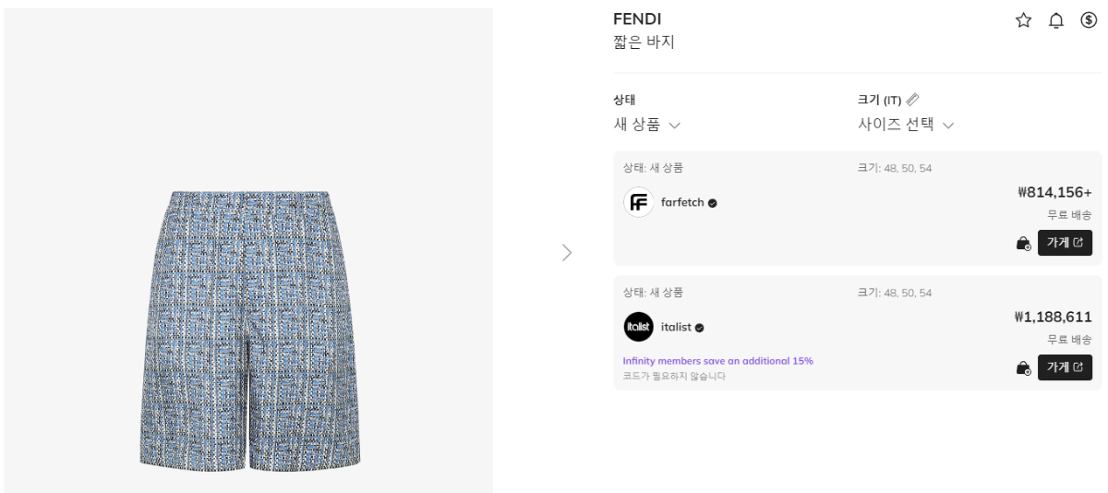Open the 사이즈 선택 size dropdown

[905, 125]
